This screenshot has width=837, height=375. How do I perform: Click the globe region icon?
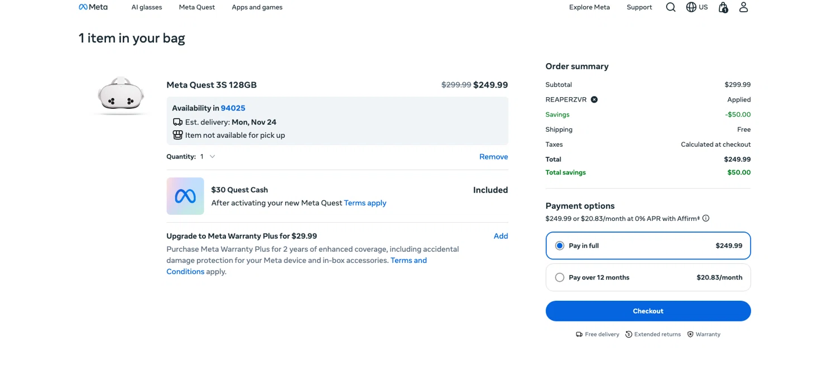click(691, 7)
